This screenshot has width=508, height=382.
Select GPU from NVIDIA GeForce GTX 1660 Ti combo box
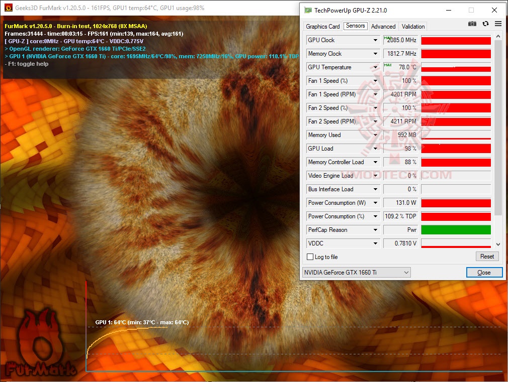click(x=357, y=273)
